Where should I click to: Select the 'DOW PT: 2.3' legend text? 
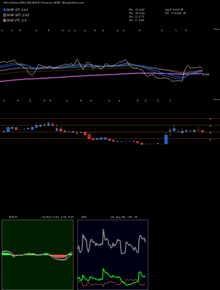[x=16, y=20]
